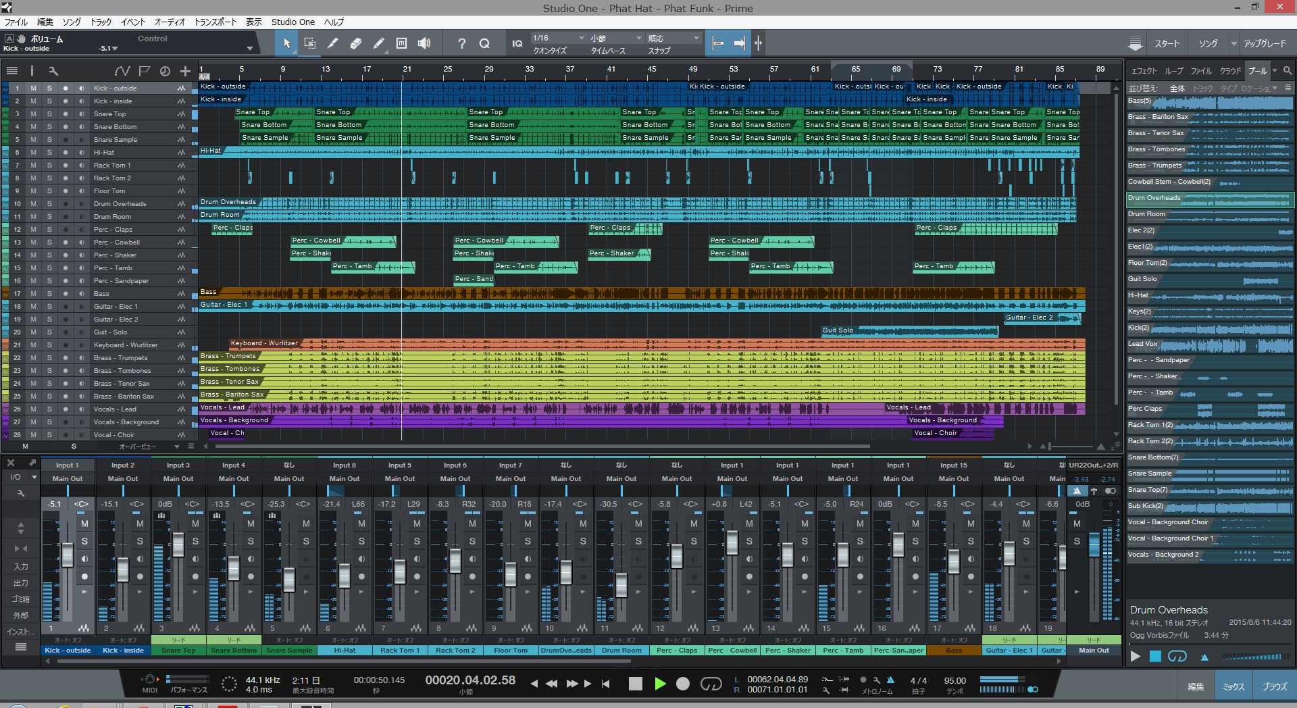Image resolution: width=1297 pixels, height=708 pixels.
Task: Click the question mark help icon
Action: point(461,43)
